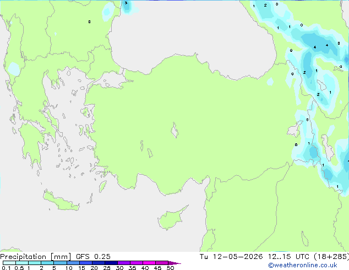Click the '35' legend scale value

(x=133, y=268)
